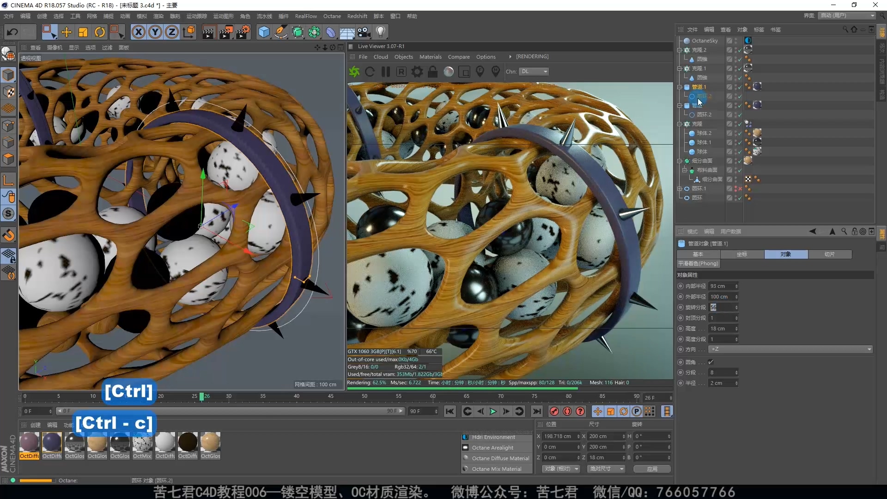Select the selected OctDiffuse material swatch
The image size is (887, 499).
point(29,445)
